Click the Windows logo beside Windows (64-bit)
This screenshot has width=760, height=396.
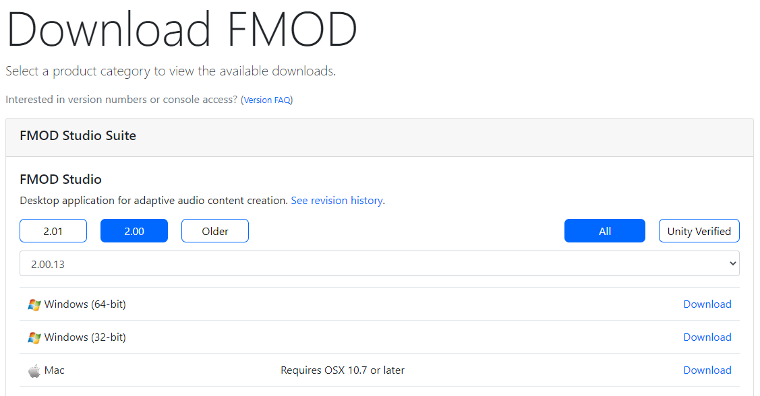34,304
